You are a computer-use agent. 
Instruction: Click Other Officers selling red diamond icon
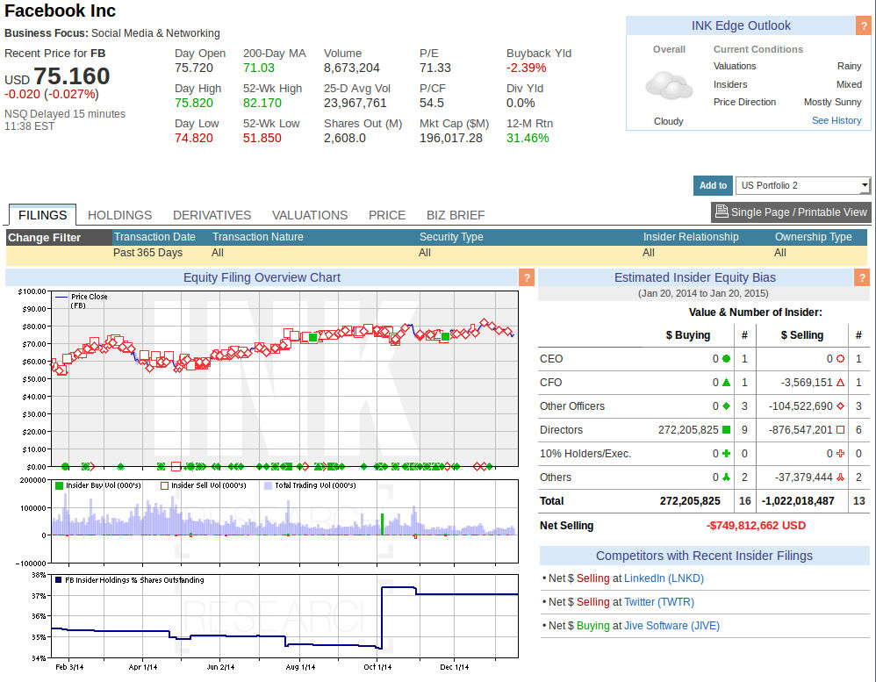[840, 406]
